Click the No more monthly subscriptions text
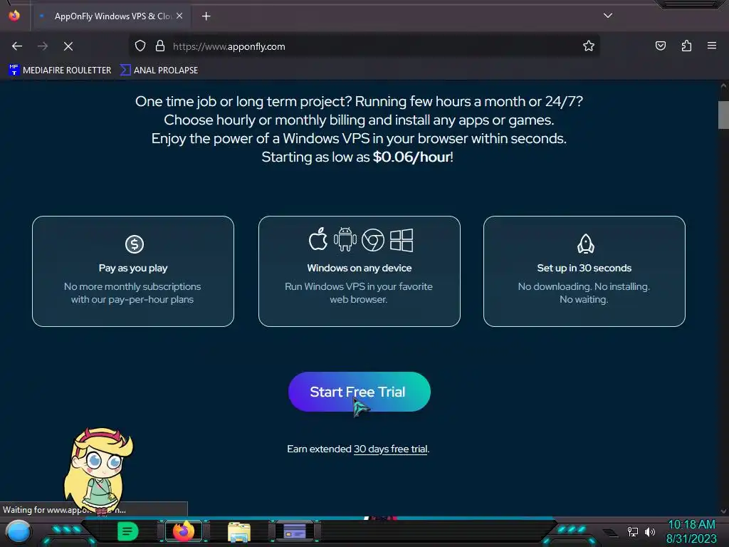 click(x=132, y=293)
